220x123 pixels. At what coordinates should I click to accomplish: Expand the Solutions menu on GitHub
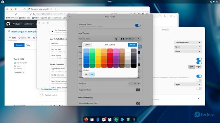coord(29,24)
